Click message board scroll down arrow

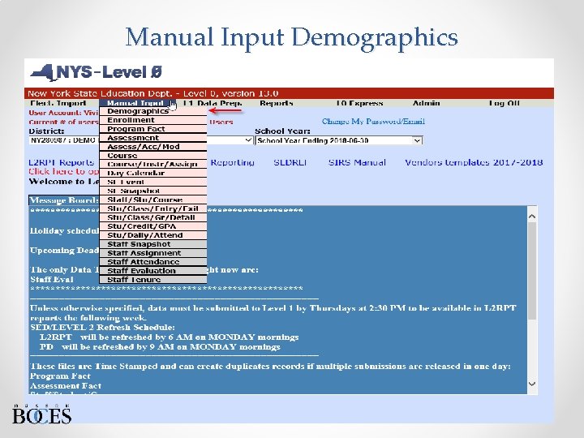(532, 384)
